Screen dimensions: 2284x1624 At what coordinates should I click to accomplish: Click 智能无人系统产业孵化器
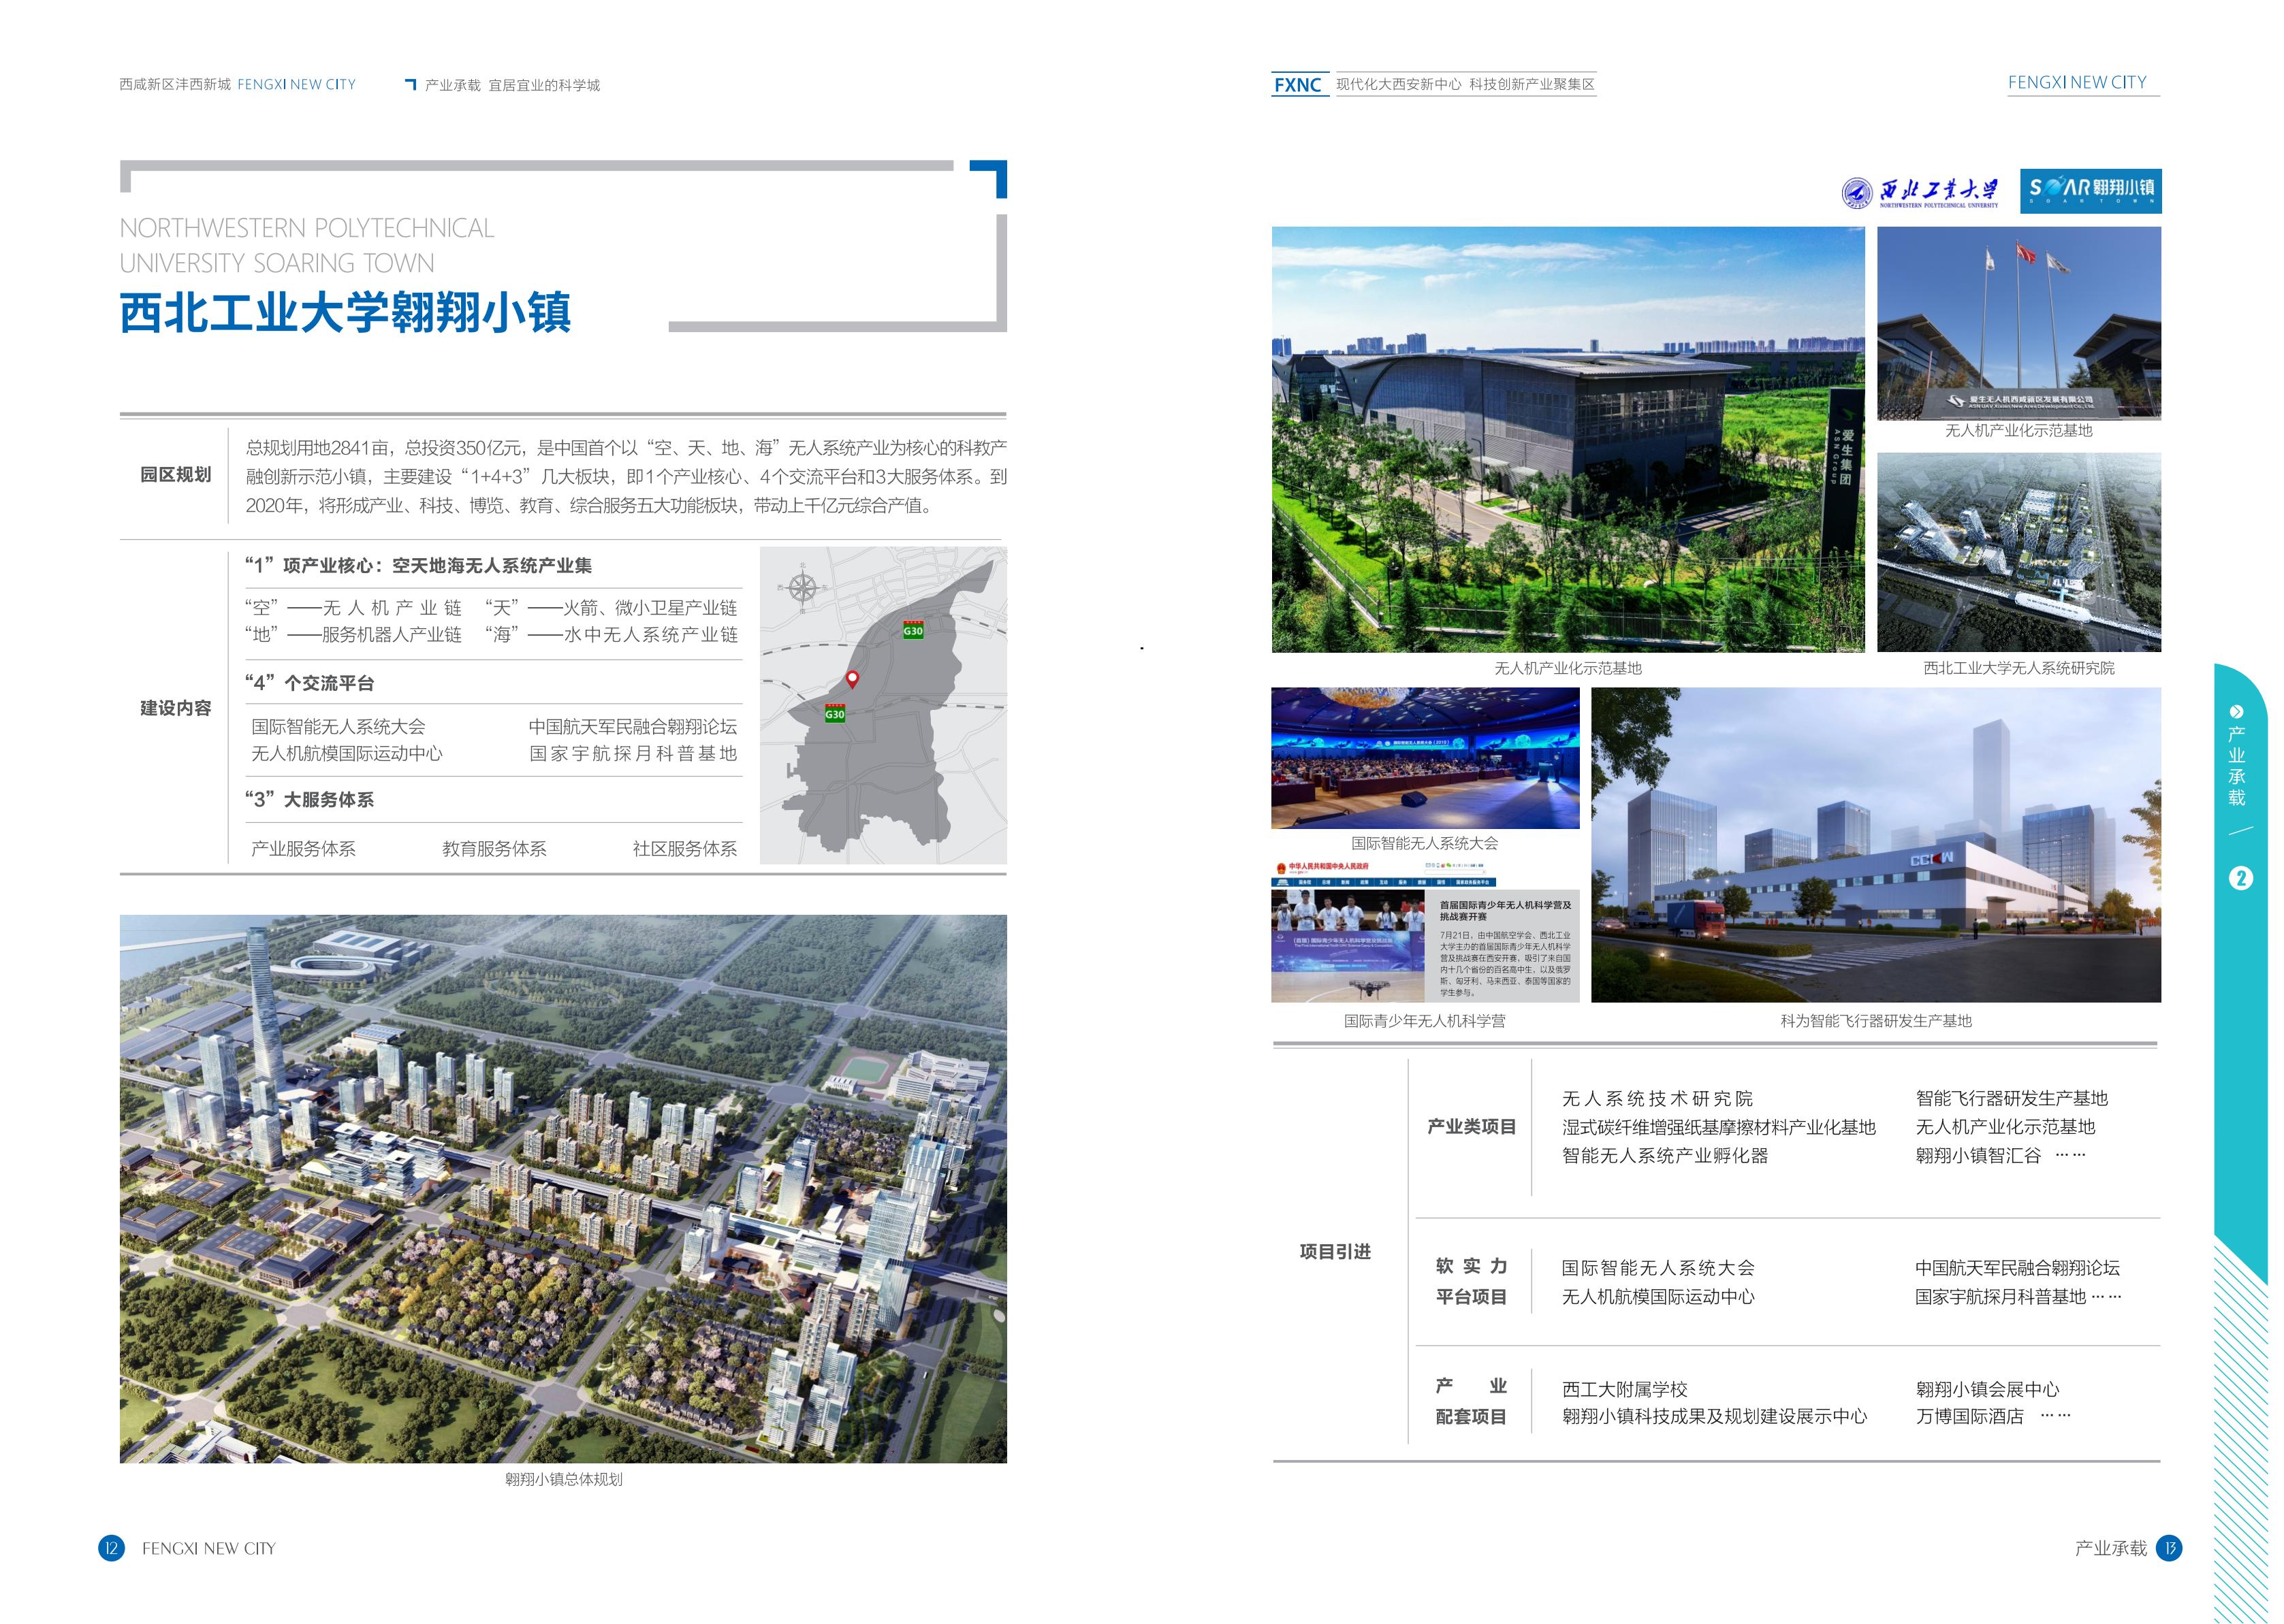[x=1665, y=1156]
